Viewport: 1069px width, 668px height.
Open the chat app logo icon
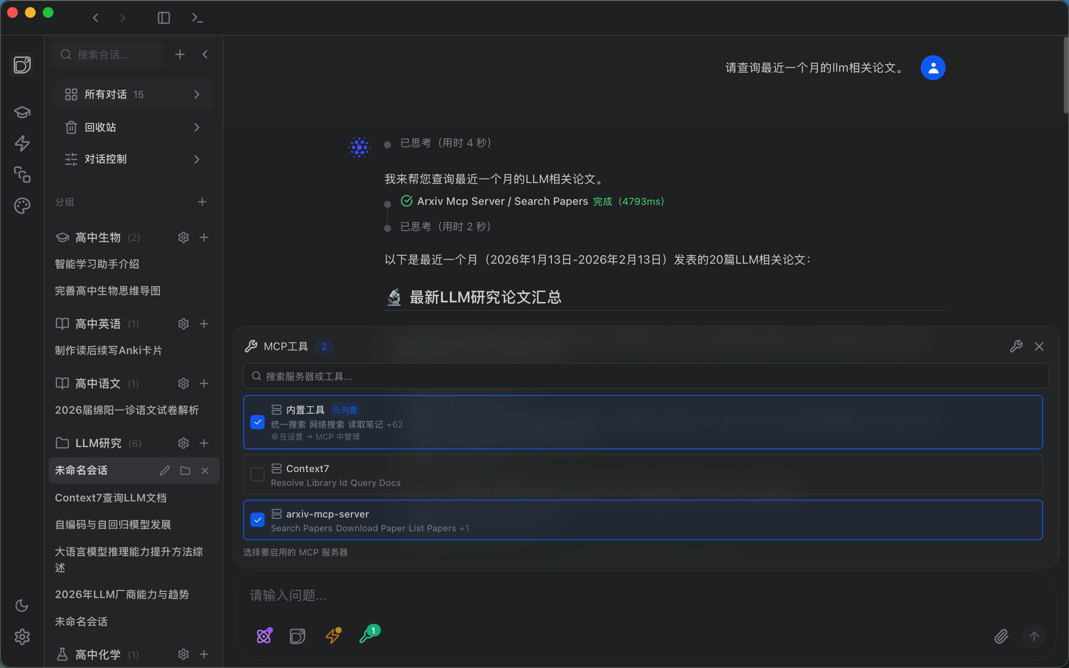22,65
